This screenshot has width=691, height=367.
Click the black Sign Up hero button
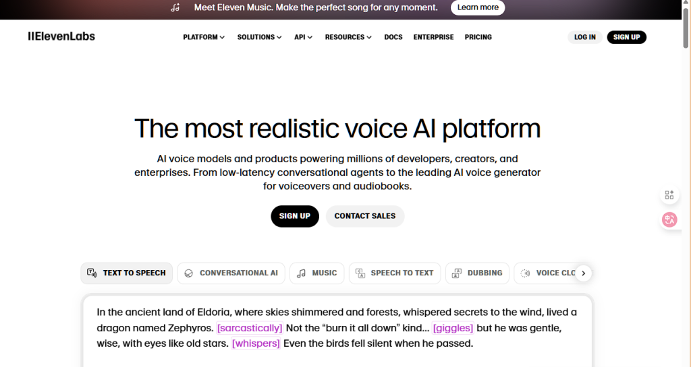pyautogui.click(x=295, y=216)
